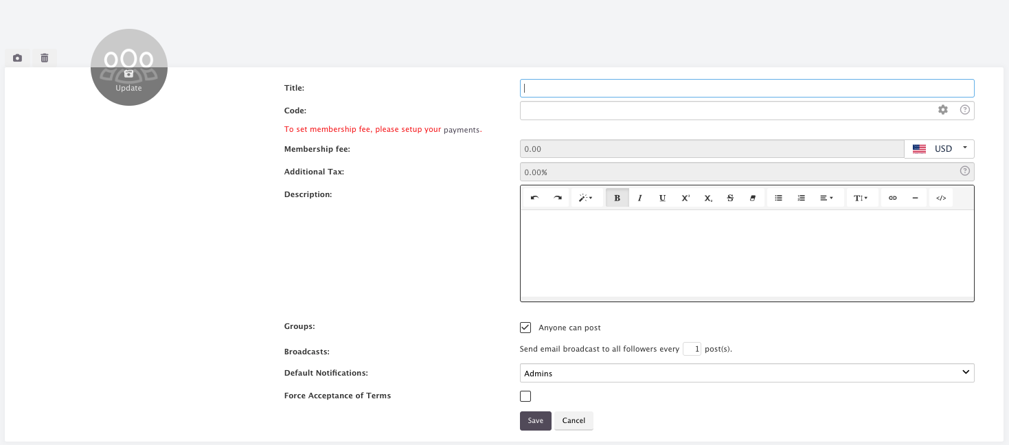The image size is (1009, 445).
Task: Open Default Notifications Admins dropdown
Action: coord(747,373)
